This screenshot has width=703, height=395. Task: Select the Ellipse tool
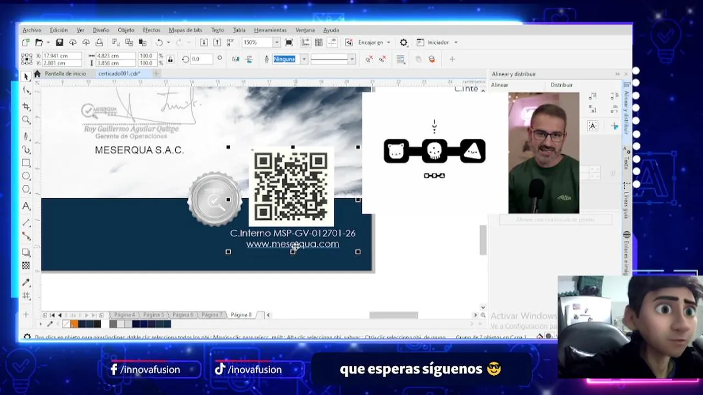(x=26, y=176)
